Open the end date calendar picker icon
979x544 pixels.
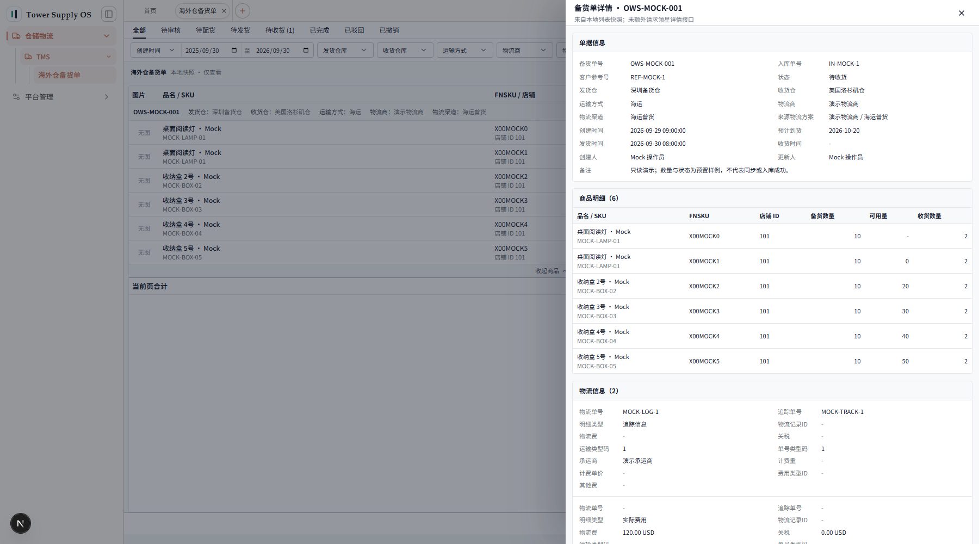[x=306, y=51]
